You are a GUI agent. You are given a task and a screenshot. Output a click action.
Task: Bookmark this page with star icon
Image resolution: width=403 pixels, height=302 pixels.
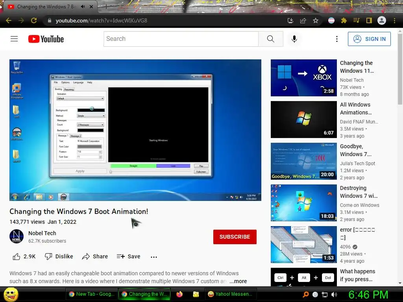tap(316, 20)
